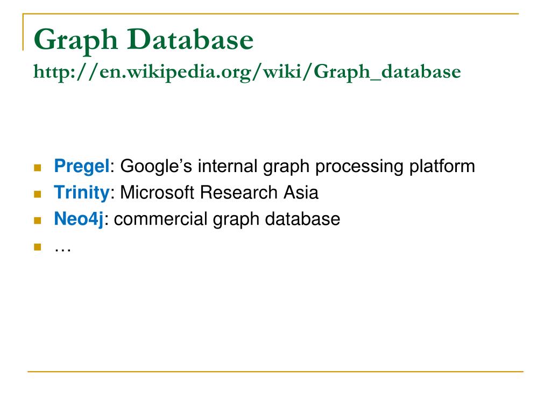
Task: Click the blue "Neo4j" term
Action: (x=79, y=219)
